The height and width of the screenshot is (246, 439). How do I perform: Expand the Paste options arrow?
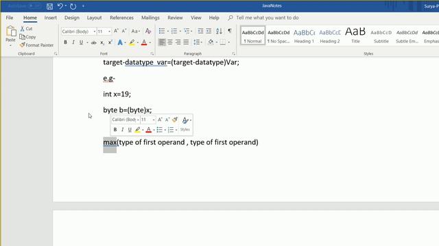[11, 46]
